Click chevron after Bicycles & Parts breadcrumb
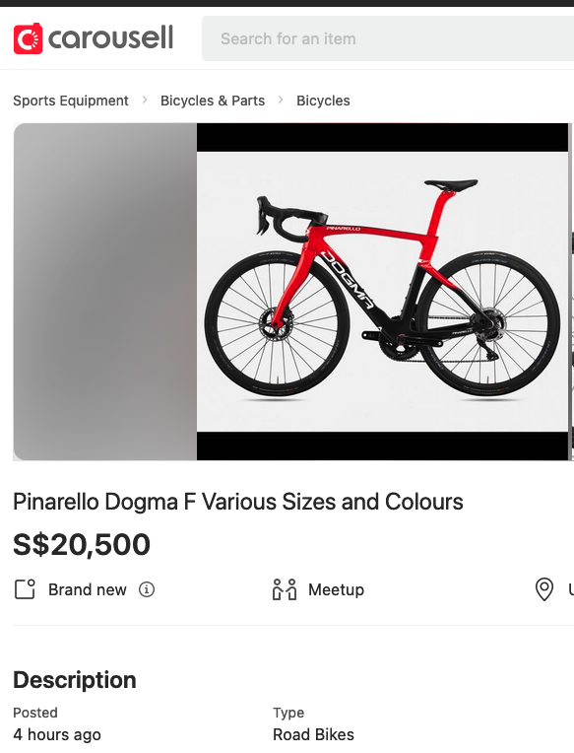The width and height of the screenshot is (574, 753). click(281, 101)
